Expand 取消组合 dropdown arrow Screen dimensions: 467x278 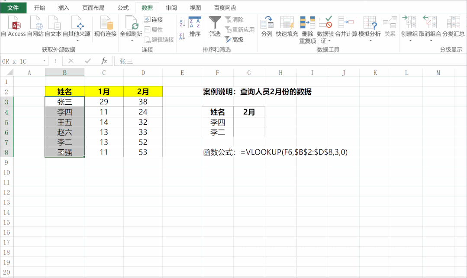(431, 41)
